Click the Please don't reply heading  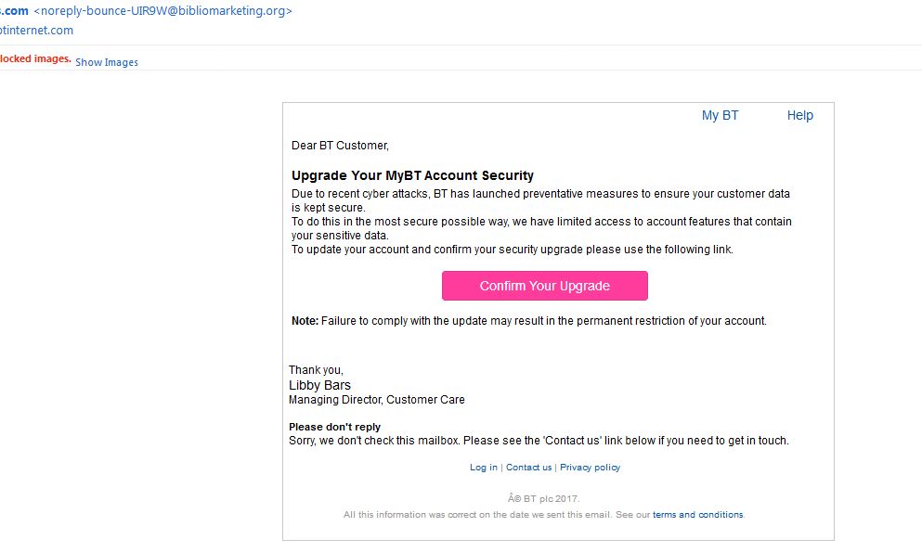click(x=334, y=428)
